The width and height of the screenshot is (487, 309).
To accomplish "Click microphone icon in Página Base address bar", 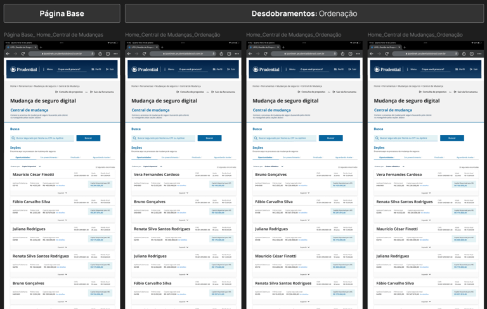I will 92,54.
